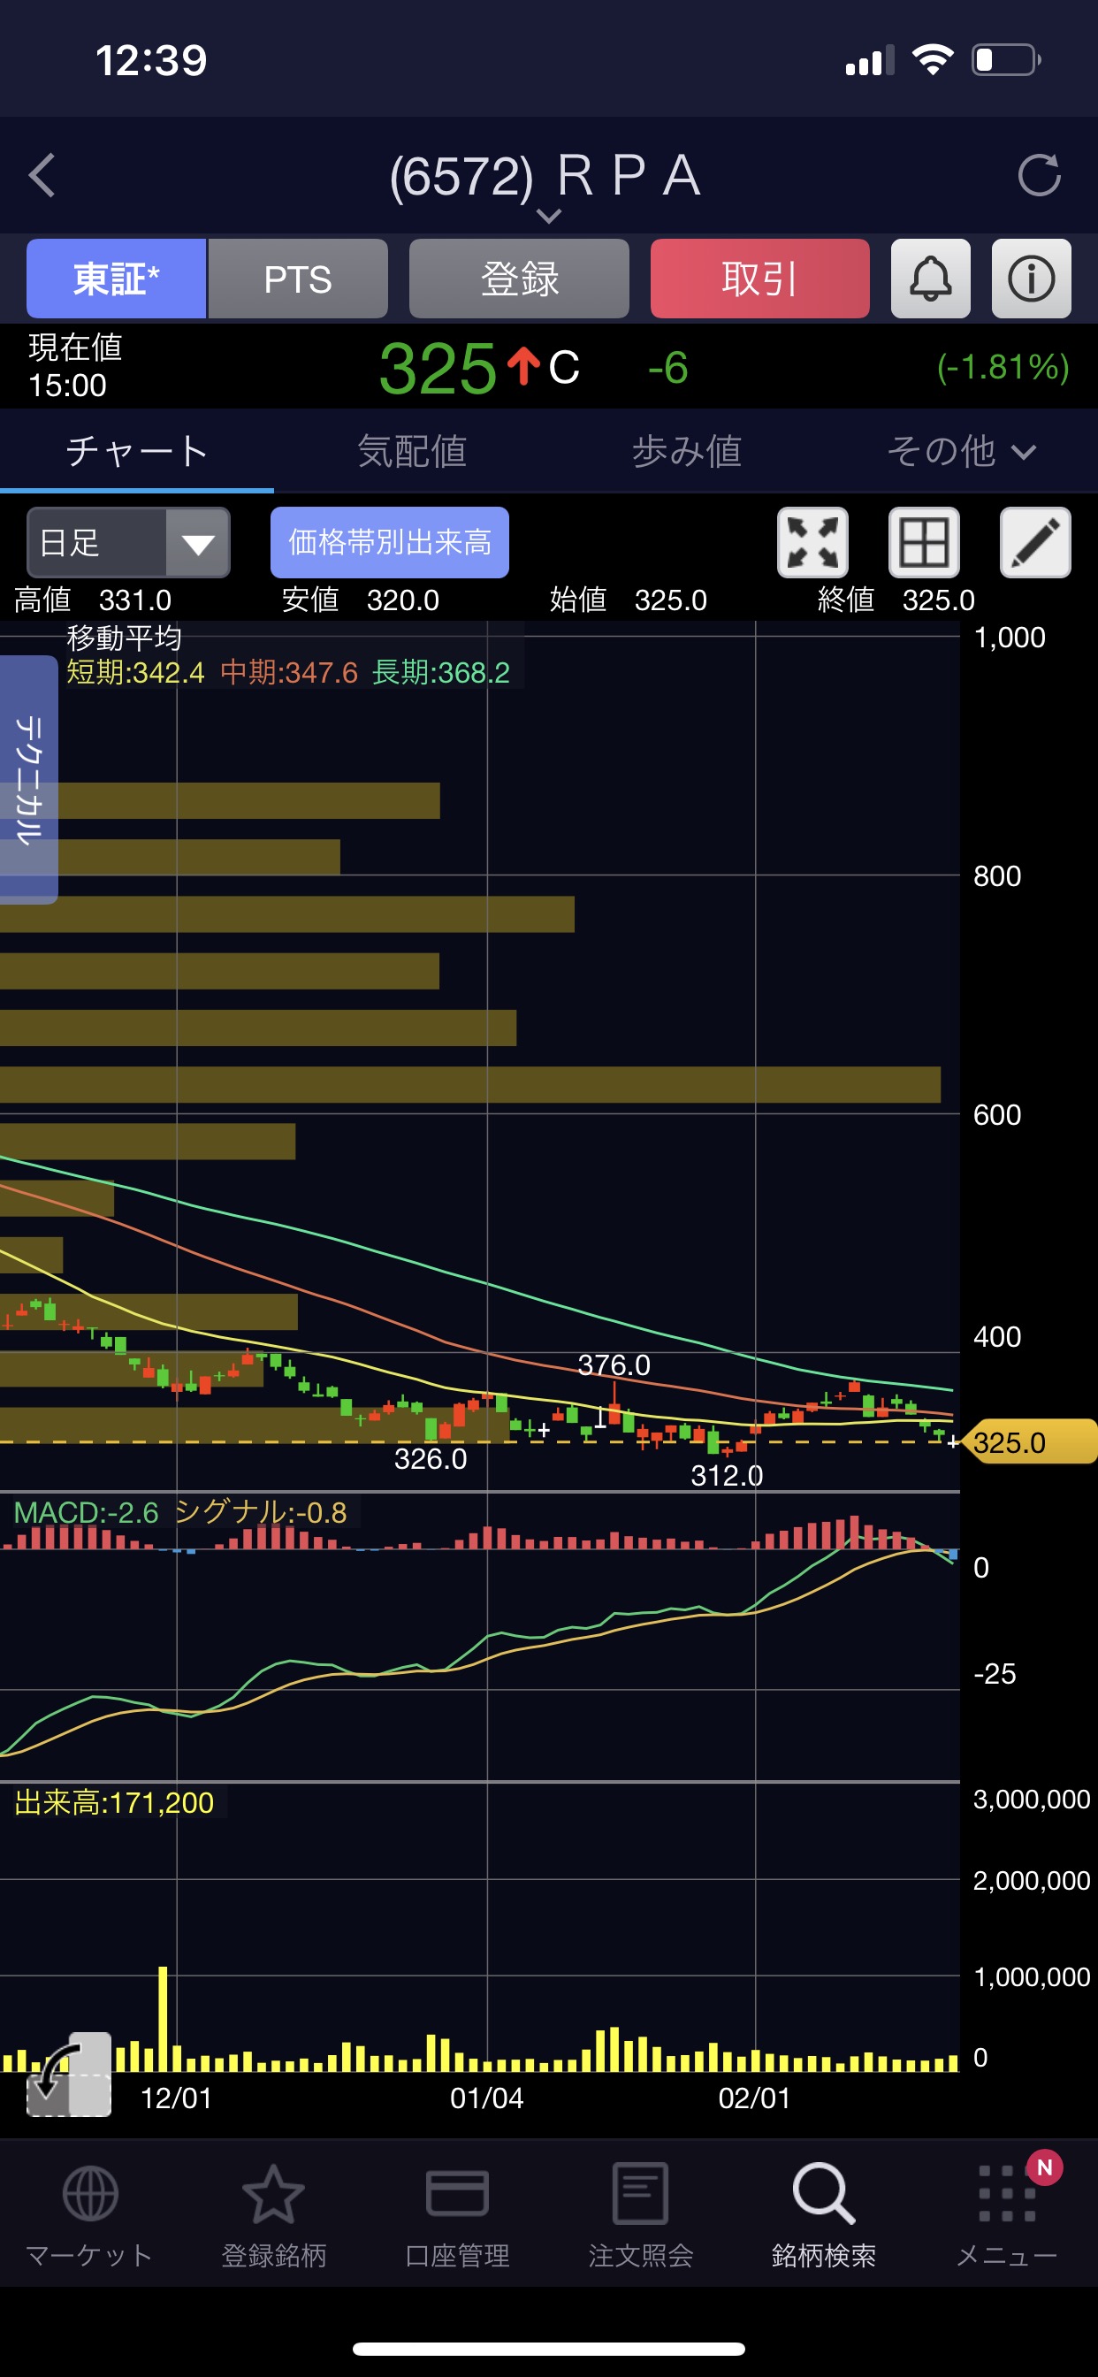This screenshot has width=1098, height=2377.
Task: Open the stock information icon
Action: 1031,279
